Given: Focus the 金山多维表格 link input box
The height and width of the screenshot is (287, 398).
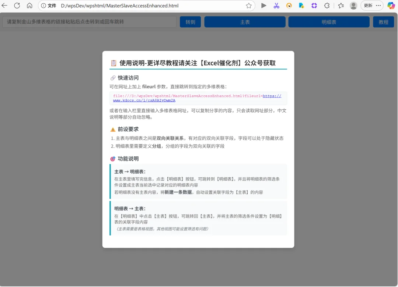Looking at the screenshot, I should 89,22.
